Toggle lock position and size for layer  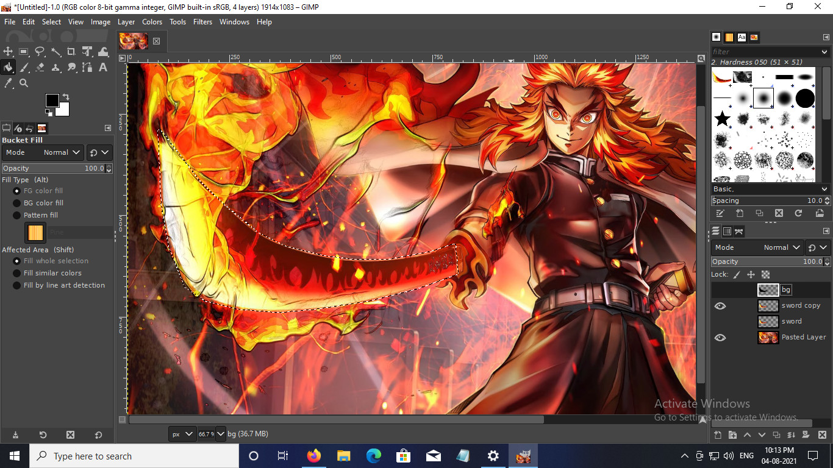coord(751,275)
